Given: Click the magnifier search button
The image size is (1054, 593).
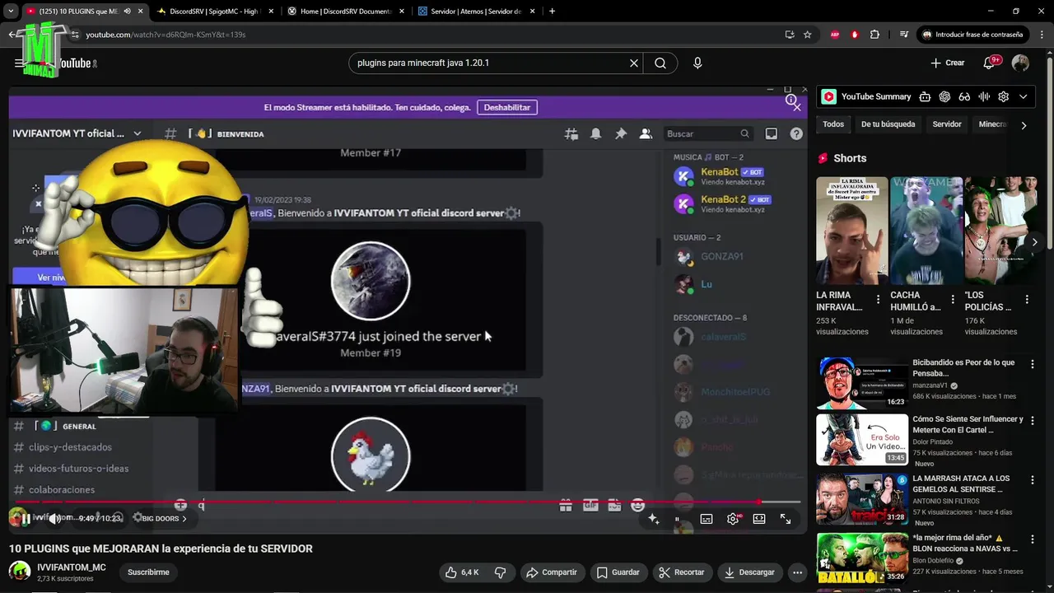Looking at the screenshot, I should (660, 63).
